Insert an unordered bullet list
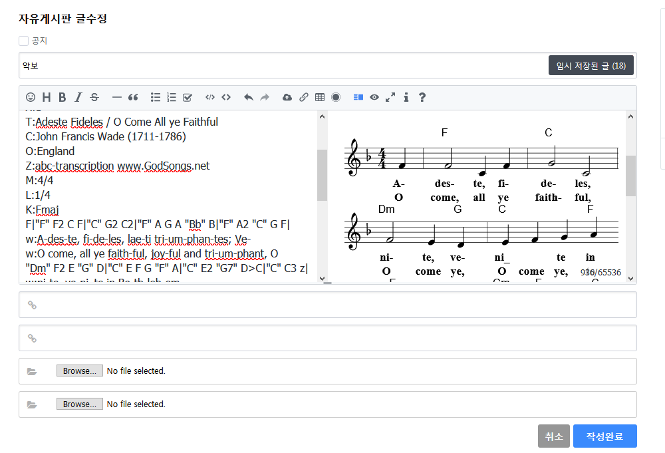The width and height of the screenshot is (665, 453). coord(156,97)
